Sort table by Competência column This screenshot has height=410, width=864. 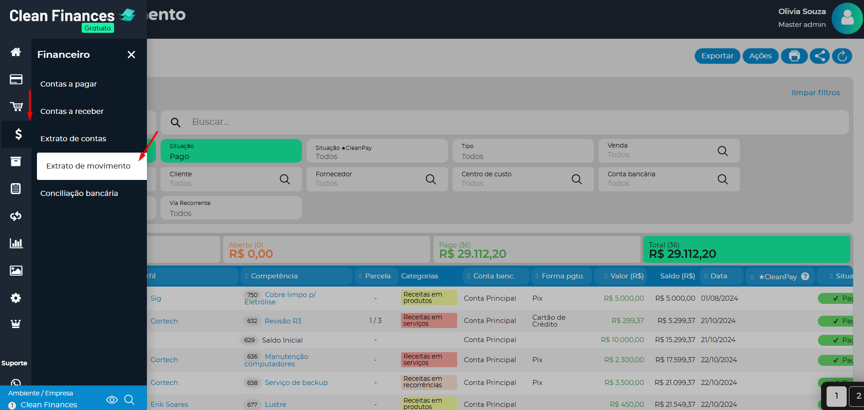[274, 276]
